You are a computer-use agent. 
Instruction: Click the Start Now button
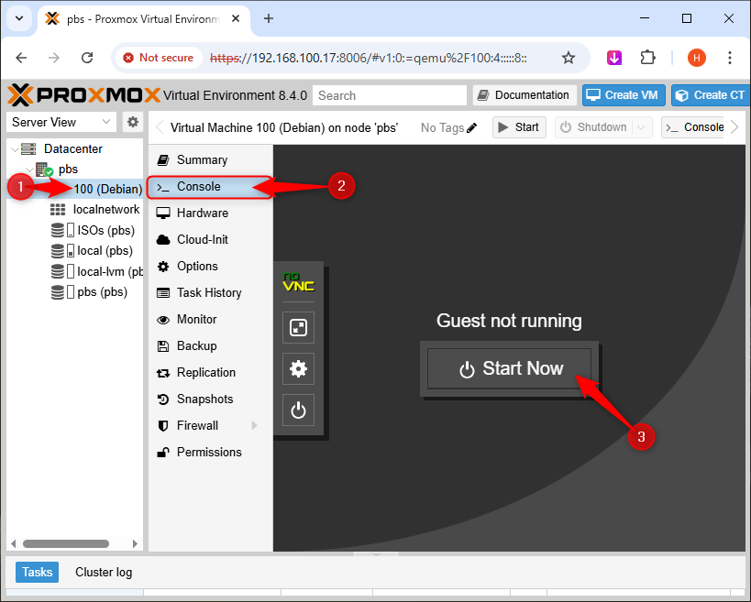509,369
